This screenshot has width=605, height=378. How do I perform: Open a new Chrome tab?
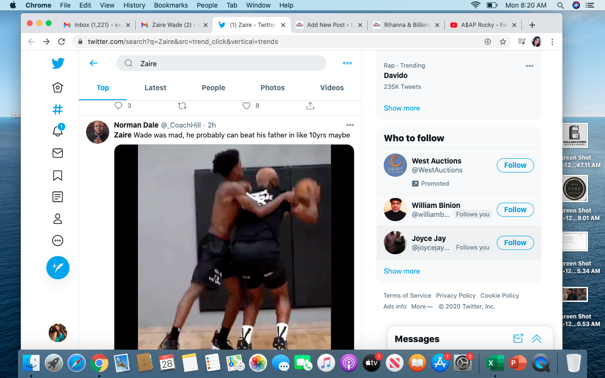pos(532,25)
